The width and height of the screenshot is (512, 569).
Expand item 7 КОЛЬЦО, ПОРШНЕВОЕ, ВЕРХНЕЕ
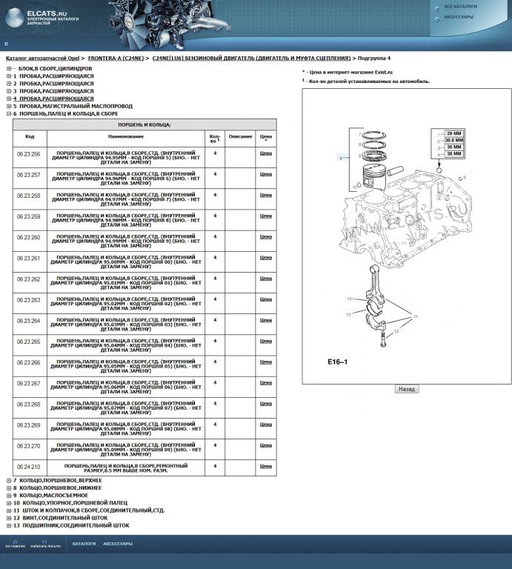click(9, 480)
